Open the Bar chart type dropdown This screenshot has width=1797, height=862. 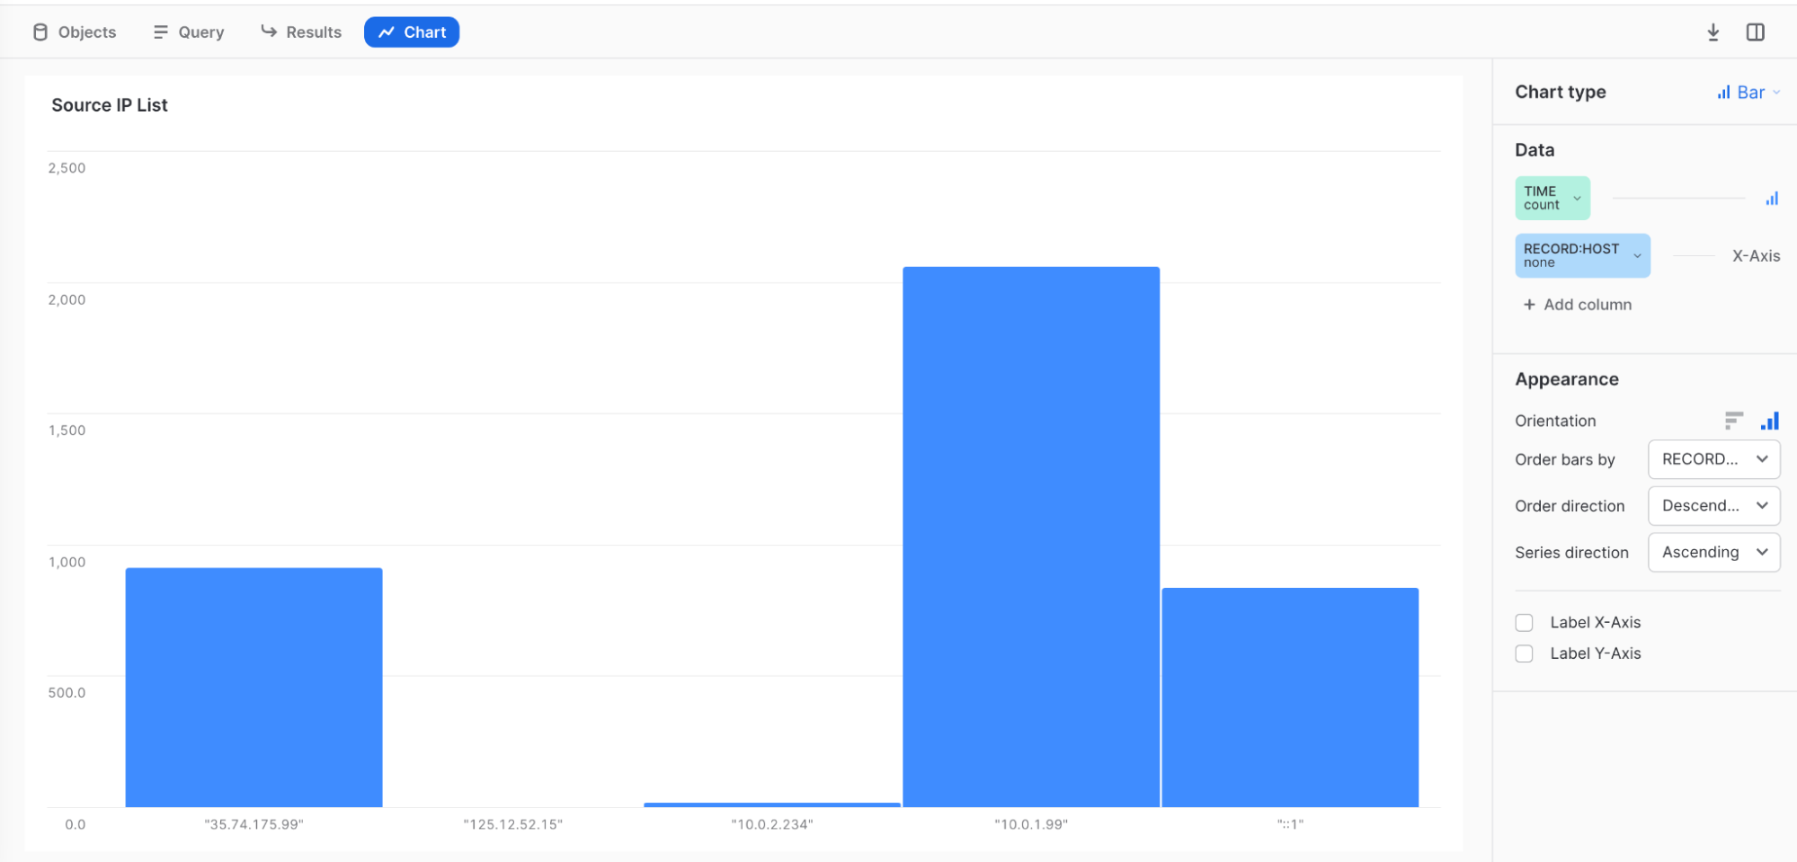coord(1748,92)
